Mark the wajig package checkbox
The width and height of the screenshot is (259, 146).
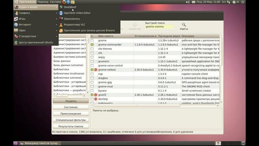(x=92, y=57)
